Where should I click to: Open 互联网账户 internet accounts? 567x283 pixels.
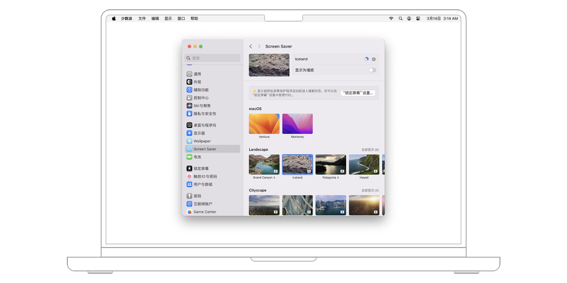coord(212,204)
